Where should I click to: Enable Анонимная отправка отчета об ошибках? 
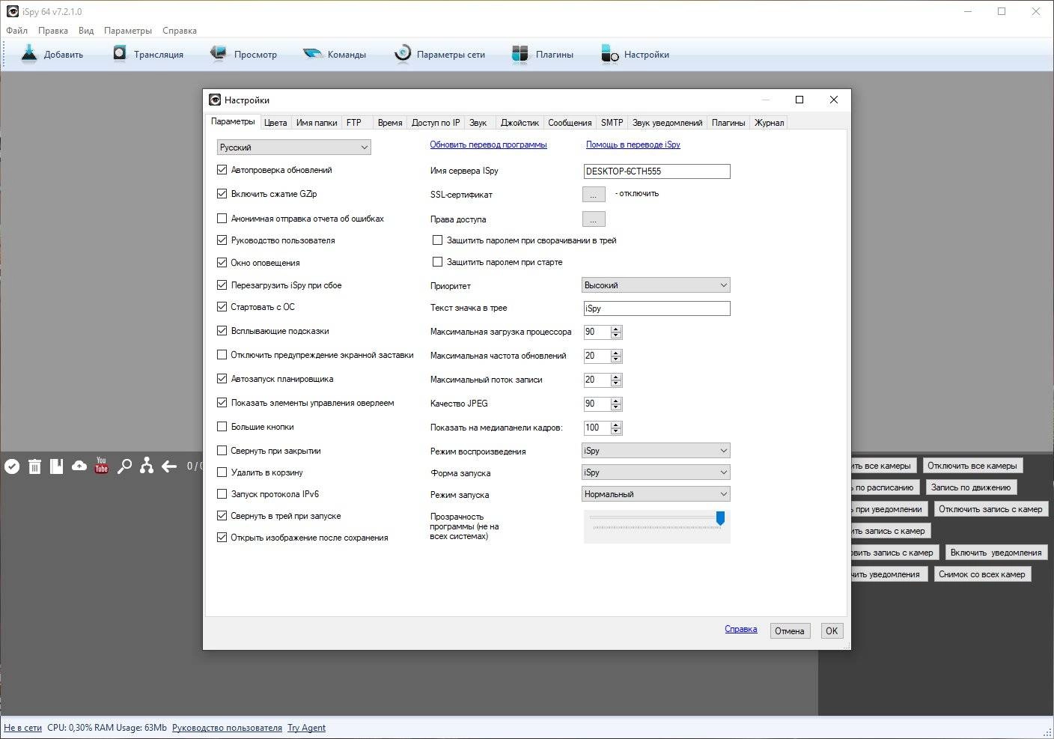222,219
